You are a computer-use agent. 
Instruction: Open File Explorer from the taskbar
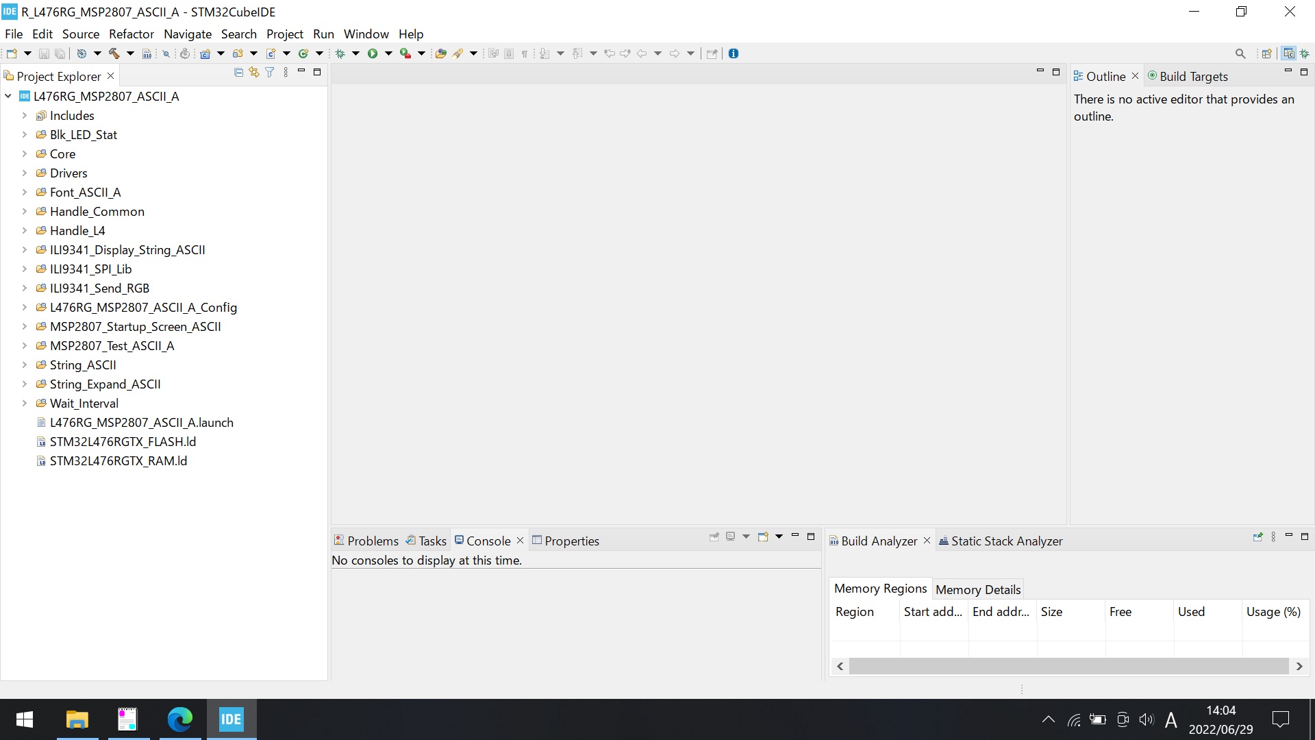pos(77,719)
